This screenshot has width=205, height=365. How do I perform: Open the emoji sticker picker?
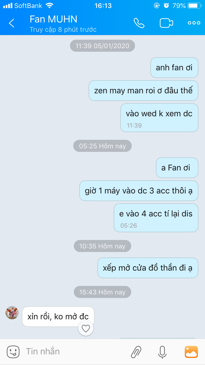(13, 352)
